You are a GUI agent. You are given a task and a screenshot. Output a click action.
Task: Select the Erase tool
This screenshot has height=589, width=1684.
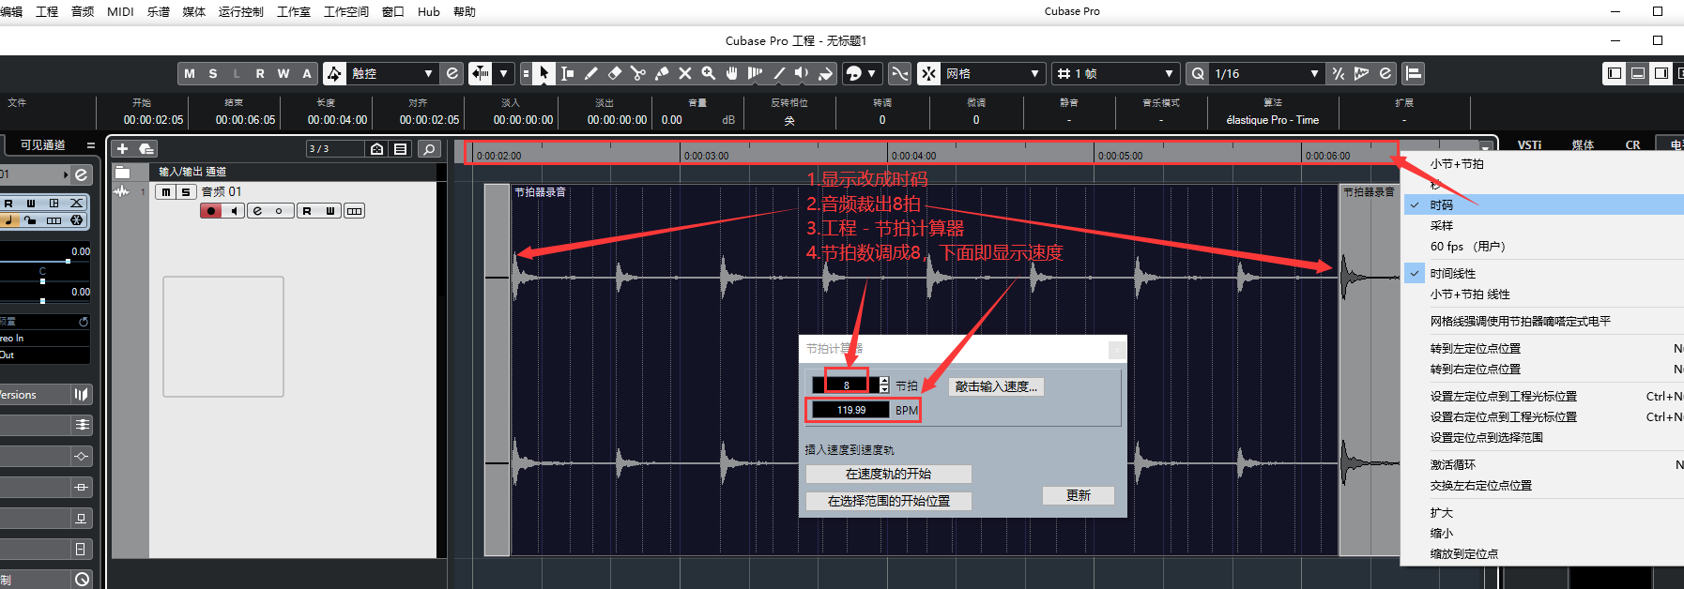(614, 73)
